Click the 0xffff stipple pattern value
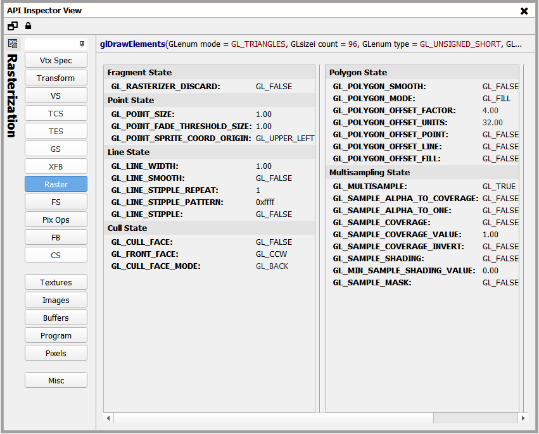539x434 pixels. click(x=265, y=202)
